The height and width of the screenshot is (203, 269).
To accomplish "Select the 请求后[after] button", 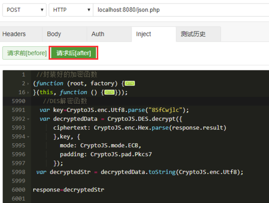I will click(x=73, y=53).
